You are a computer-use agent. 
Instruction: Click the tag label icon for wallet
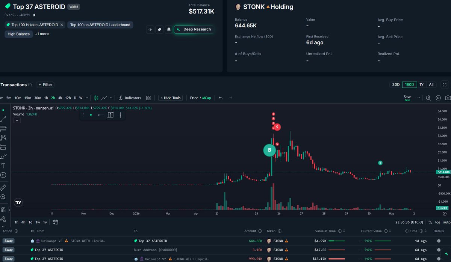(x=159, y=29)
